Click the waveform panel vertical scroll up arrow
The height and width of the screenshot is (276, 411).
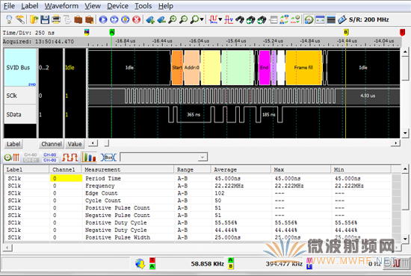[x=405, y=51]
